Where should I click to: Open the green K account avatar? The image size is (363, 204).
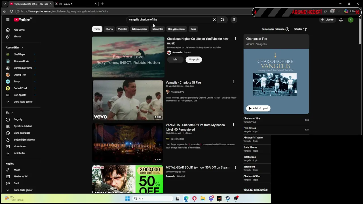click(x=351, y=20)
